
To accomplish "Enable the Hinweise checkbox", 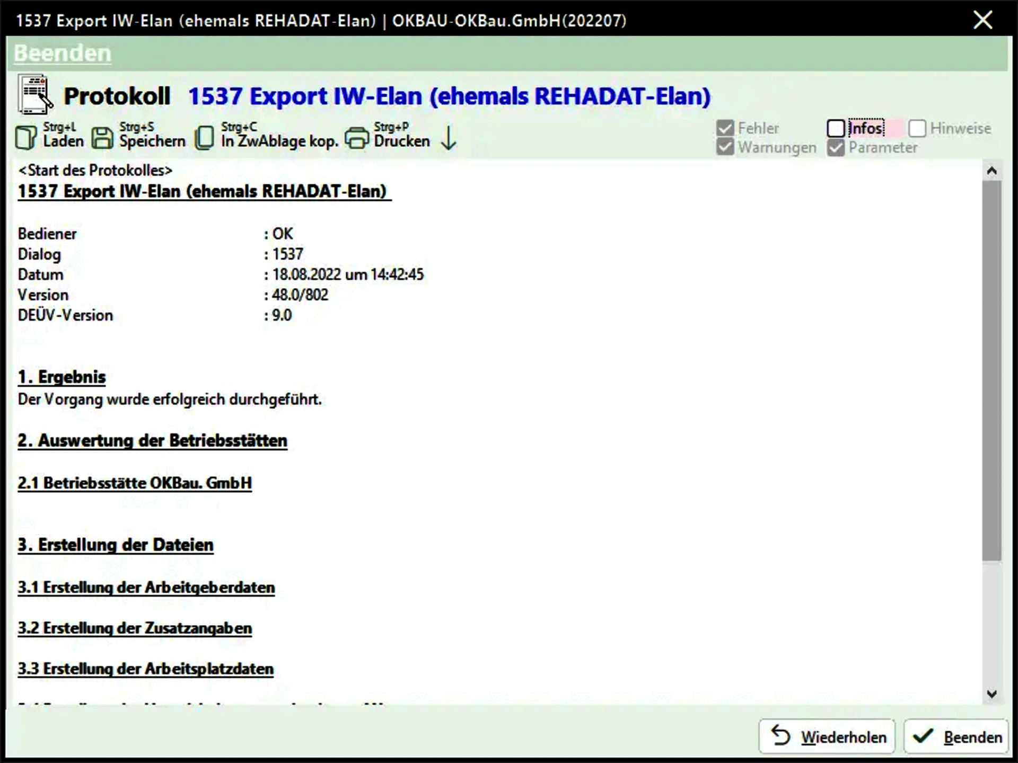I will click(x=917, y=128).
